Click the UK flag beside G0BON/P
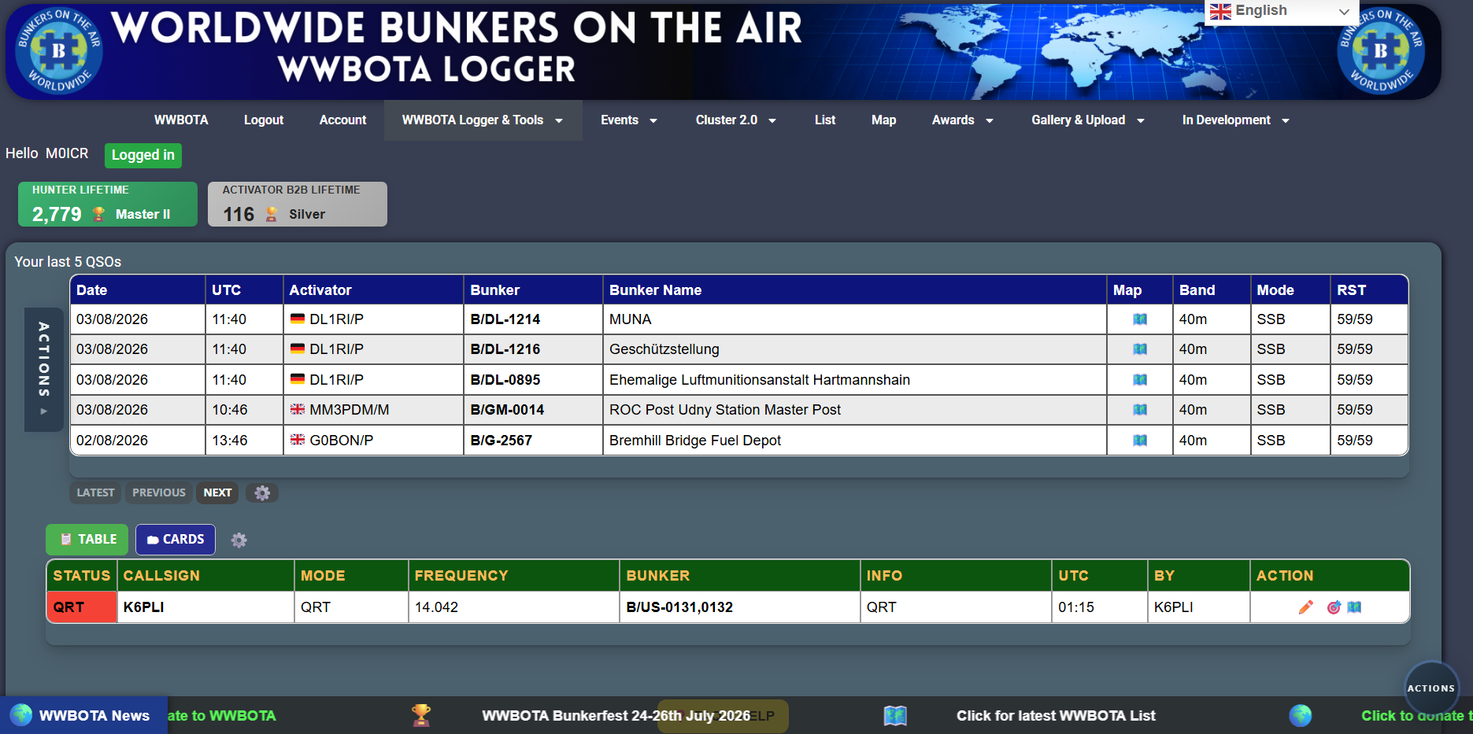Viewport: 1473px width, 734px height. point(298,440)
